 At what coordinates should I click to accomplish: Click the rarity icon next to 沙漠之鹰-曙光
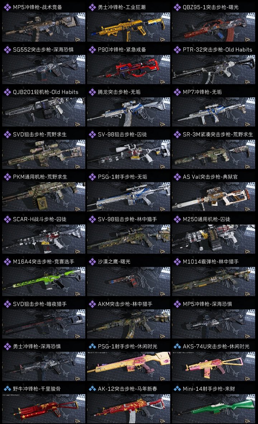point(92,262)
